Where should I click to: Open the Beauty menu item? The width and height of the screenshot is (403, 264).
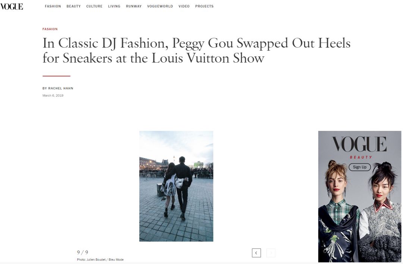click(x=74, y=6)
